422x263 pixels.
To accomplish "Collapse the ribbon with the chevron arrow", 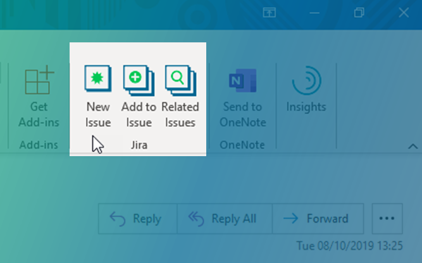I will point(412,146).
